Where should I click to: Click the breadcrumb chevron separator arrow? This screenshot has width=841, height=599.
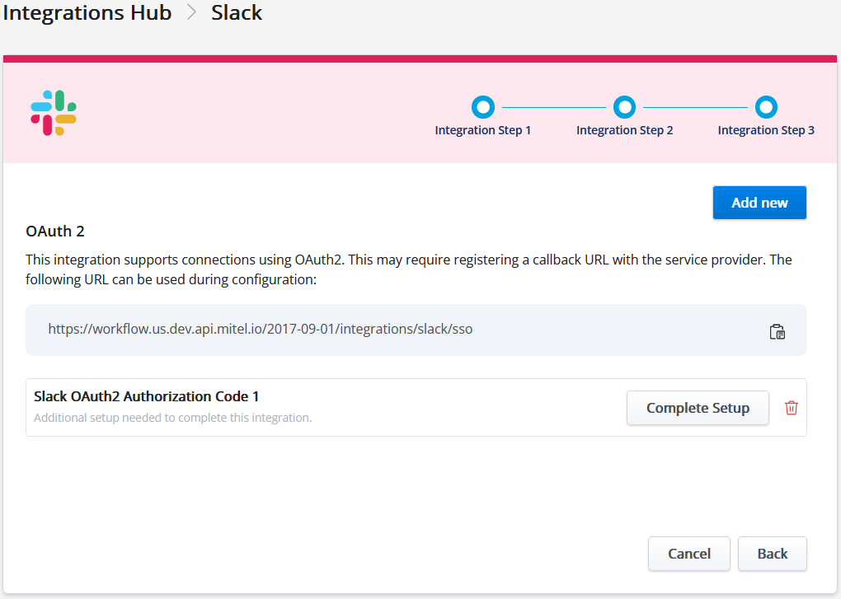pos(191,13)
